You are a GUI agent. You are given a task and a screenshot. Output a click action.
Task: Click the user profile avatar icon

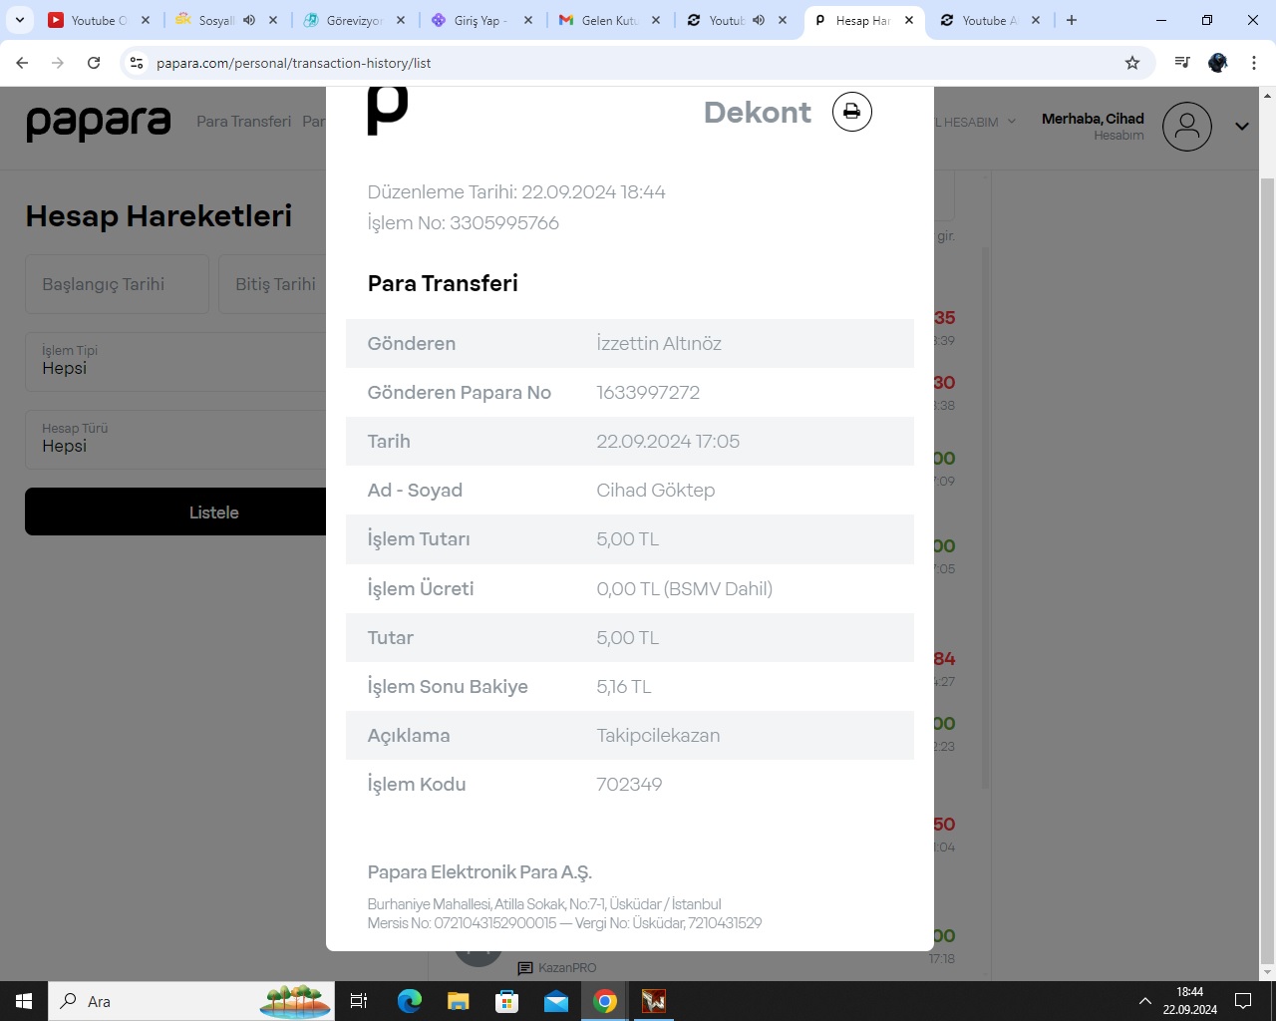(x=1186, y=127)
